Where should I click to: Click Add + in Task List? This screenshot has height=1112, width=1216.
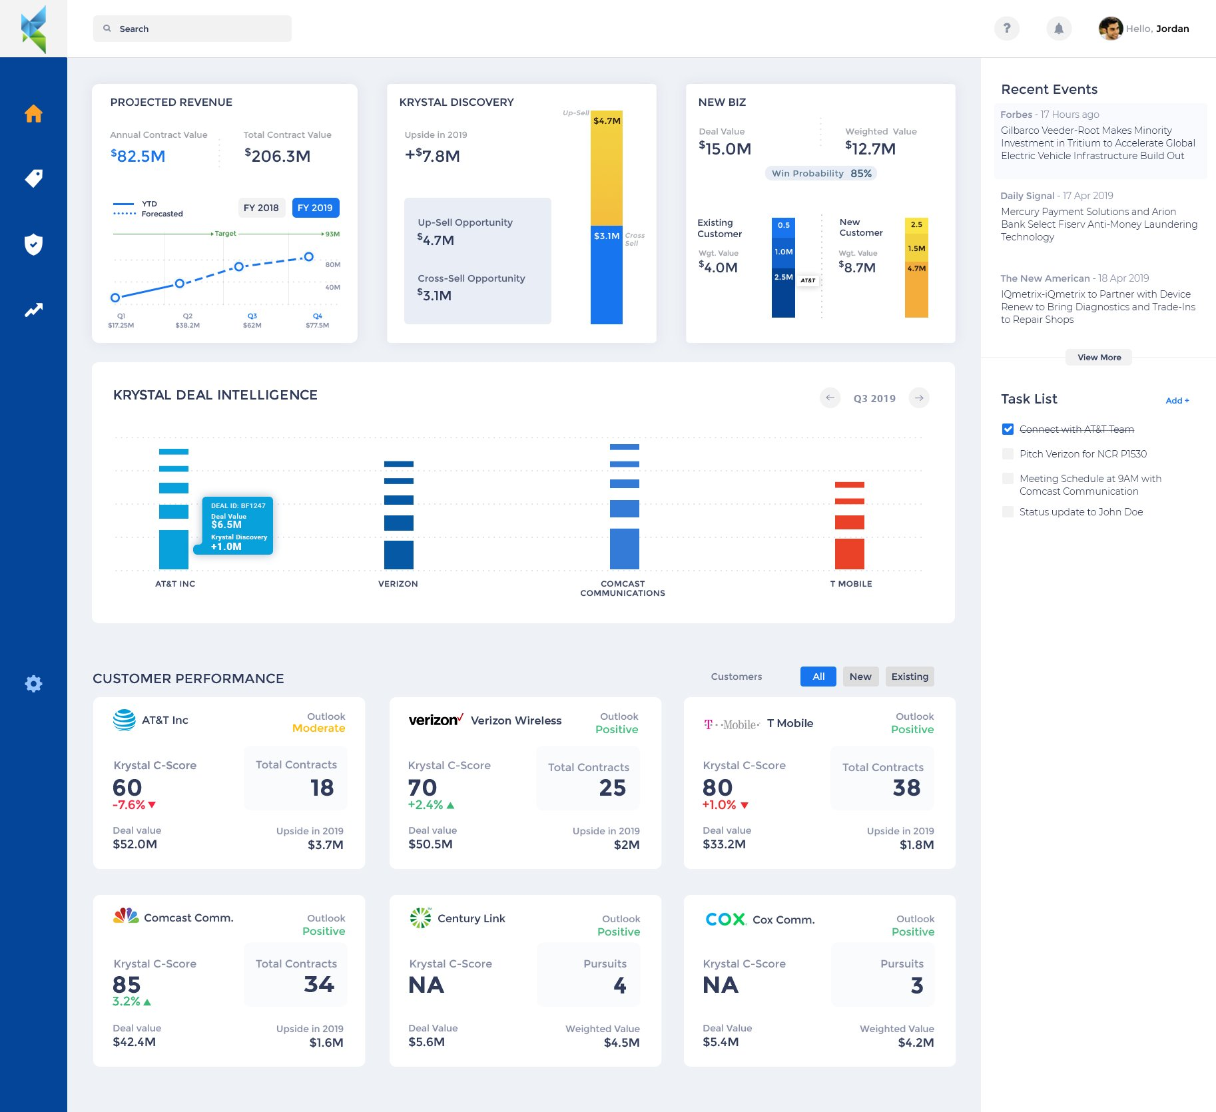point(1177,400)
